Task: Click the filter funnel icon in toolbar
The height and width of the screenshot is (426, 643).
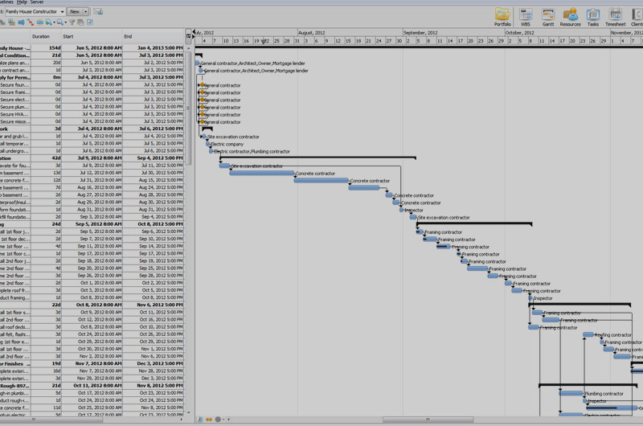Action: 70,23
